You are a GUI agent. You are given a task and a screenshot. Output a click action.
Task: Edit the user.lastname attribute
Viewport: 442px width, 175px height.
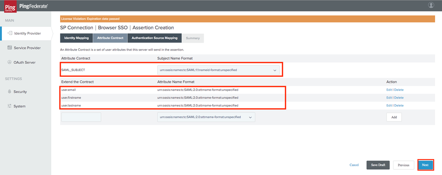click(x=389, y=106)
